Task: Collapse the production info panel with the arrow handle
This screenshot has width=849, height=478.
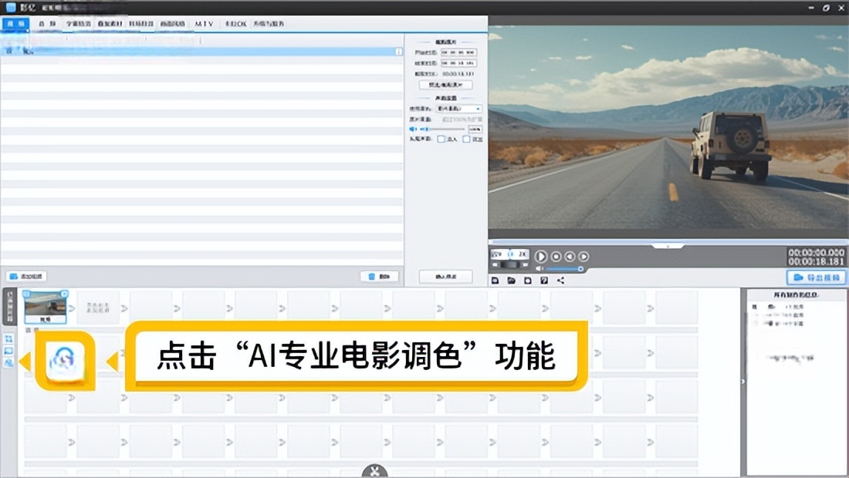Action: point(742,381)
